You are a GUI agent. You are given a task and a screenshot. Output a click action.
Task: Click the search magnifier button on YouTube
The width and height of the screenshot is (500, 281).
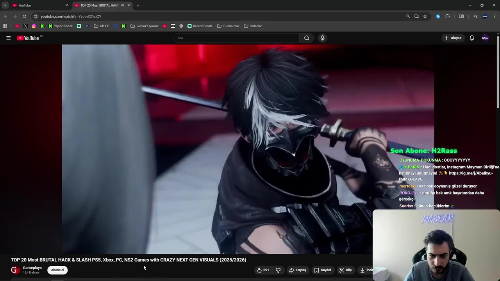(x=307, y=38)
